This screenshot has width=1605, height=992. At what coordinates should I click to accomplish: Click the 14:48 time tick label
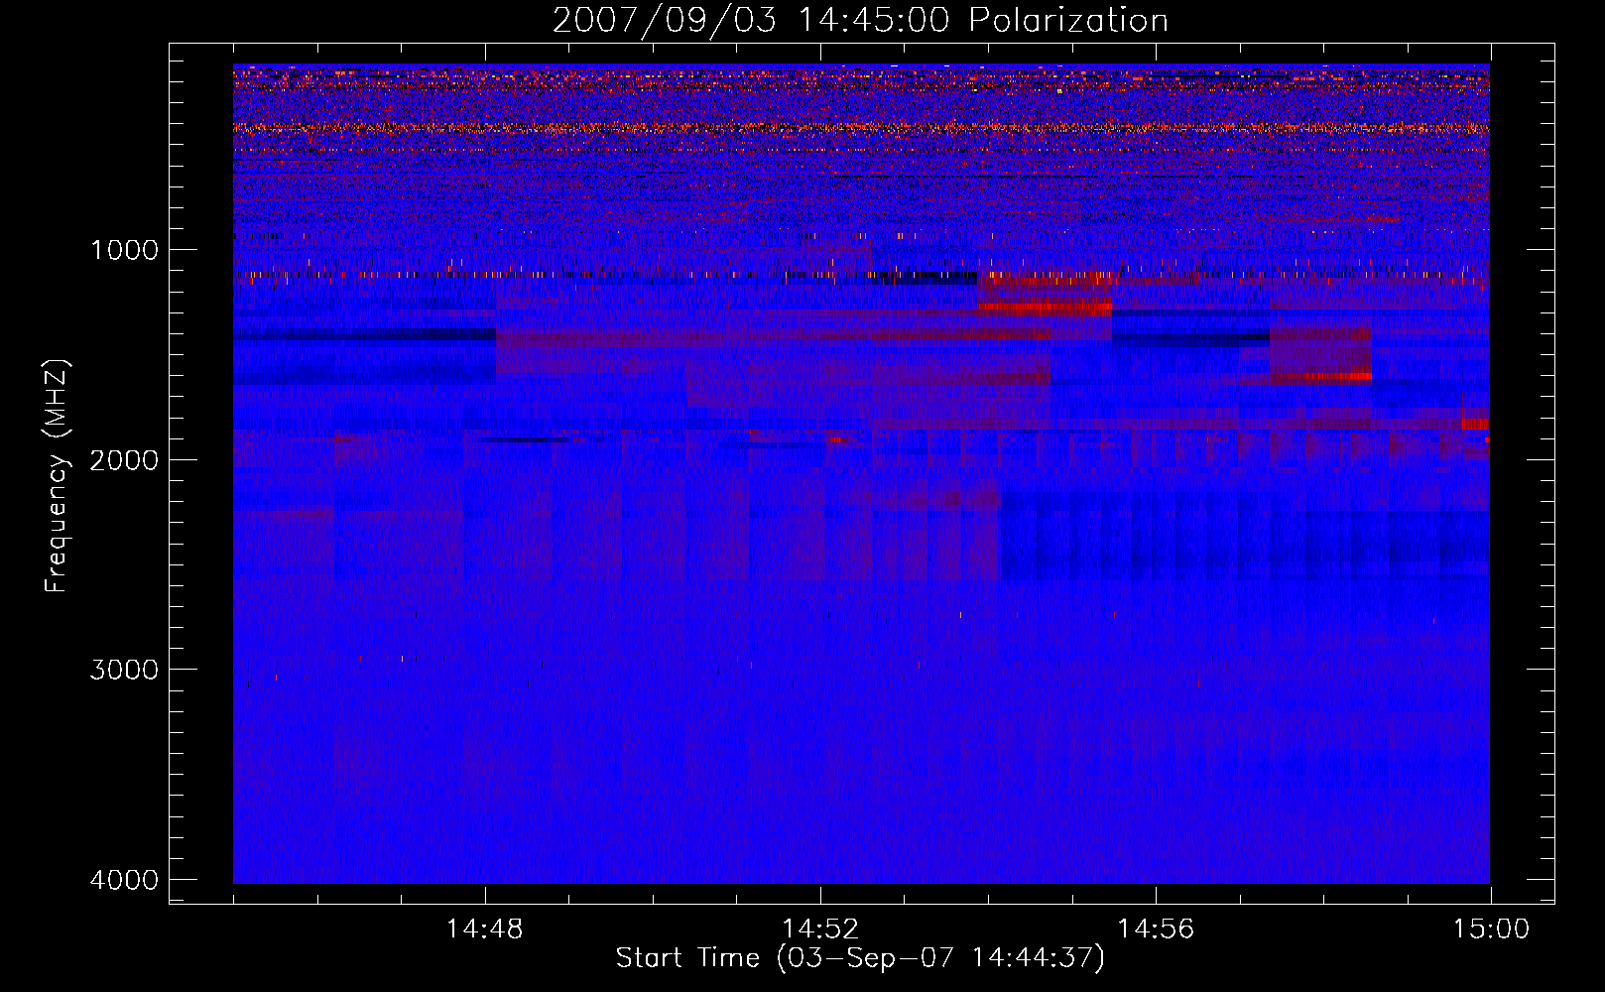485,930
